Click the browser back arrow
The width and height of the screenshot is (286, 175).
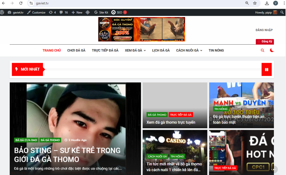(x=3, y=3)
